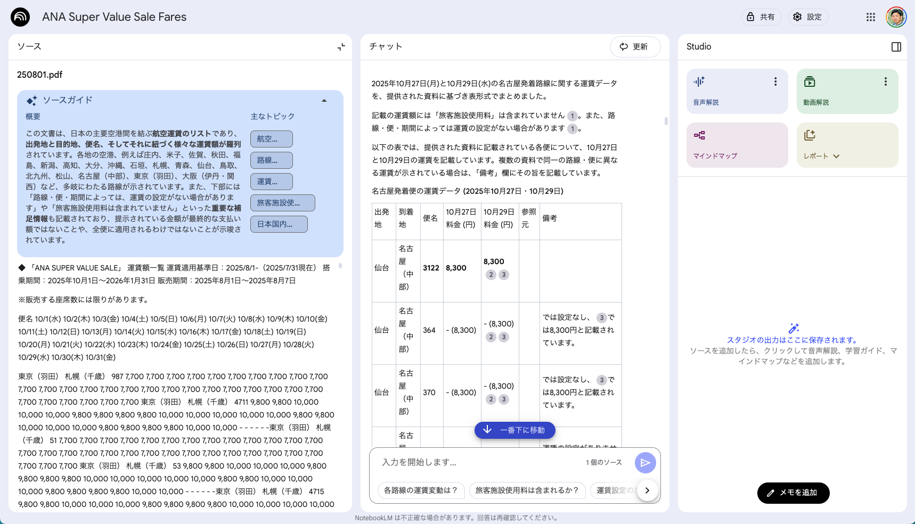Show next suggestions with the right arrow
The image size is (915, 524).
click(647, 490)
